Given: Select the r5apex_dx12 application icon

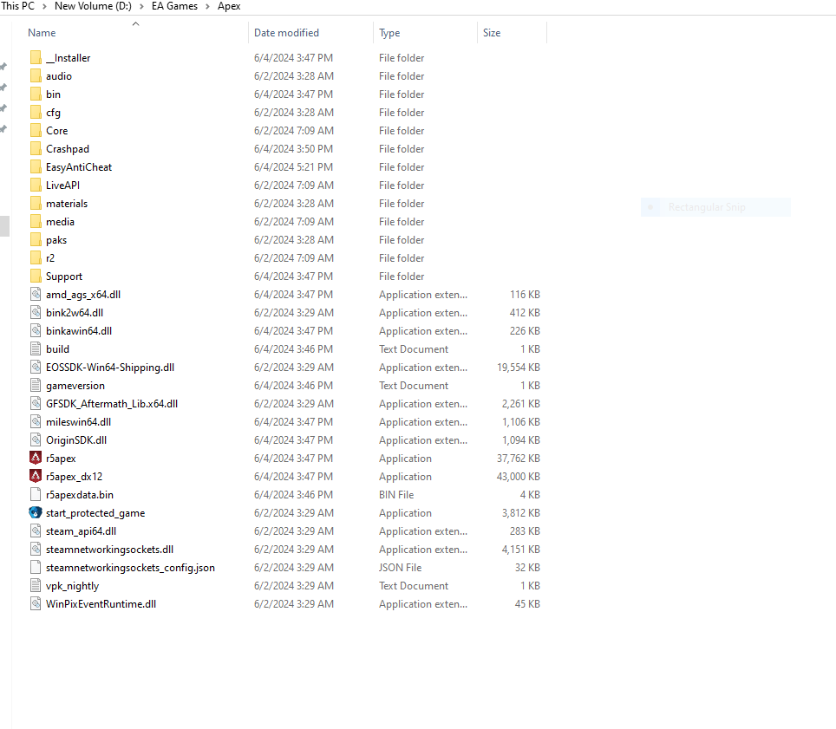Looking at the screenshot, I should (x=36, y=476).
